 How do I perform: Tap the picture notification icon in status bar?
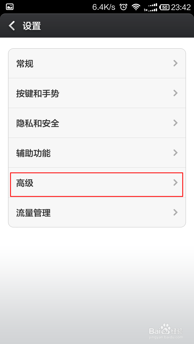(10, 7)
